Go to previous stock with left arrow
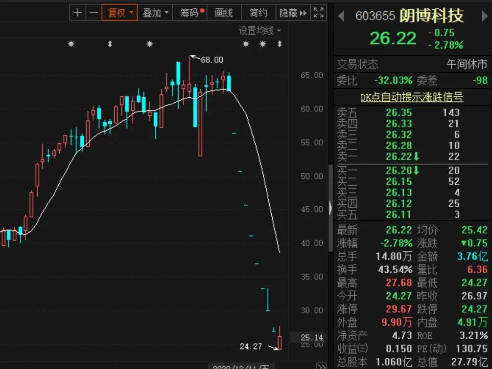The width and height of the screenshot is (492, 369). coord(341,16)
